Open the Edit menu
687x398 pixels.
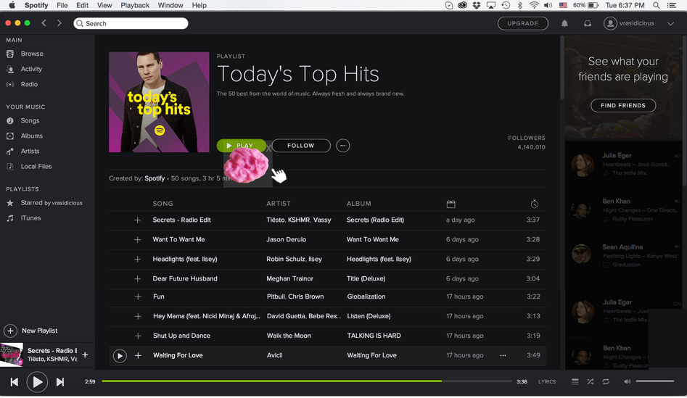click(x=83, y=5)
